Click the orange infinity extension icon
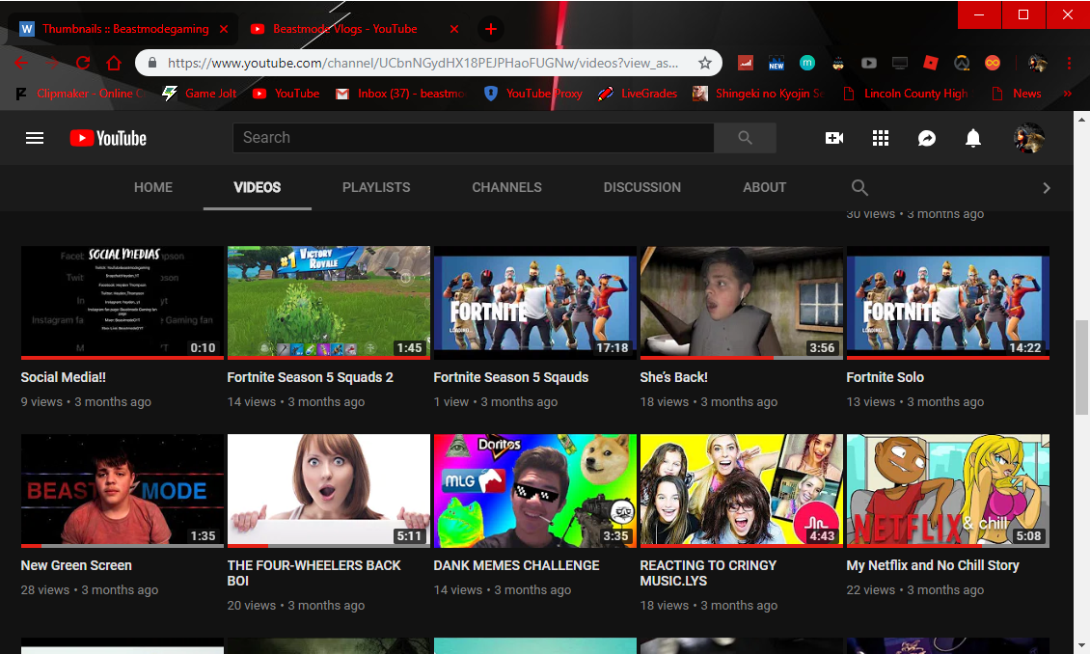The width and height of the screenshot is (1090, 654). [993, 64]
